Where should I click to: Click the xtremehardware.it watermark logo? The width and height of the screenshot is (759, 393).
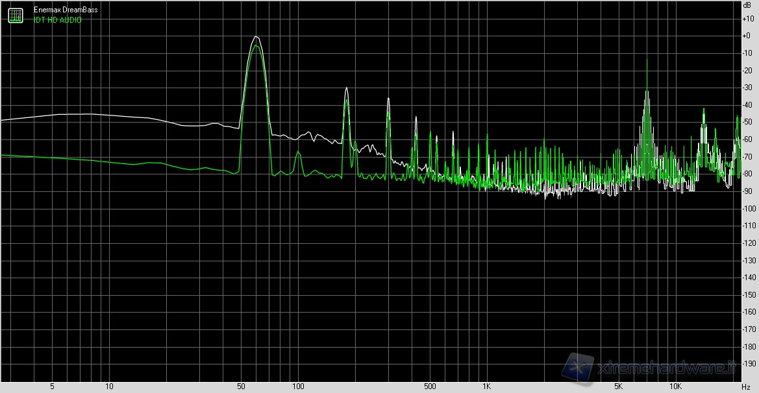coord(656,370)
